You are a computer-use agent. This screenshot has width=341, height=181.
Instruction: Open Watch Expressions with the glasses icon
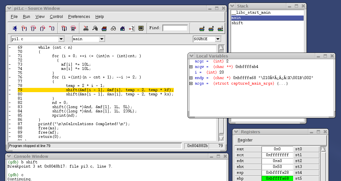pos(113,28)
